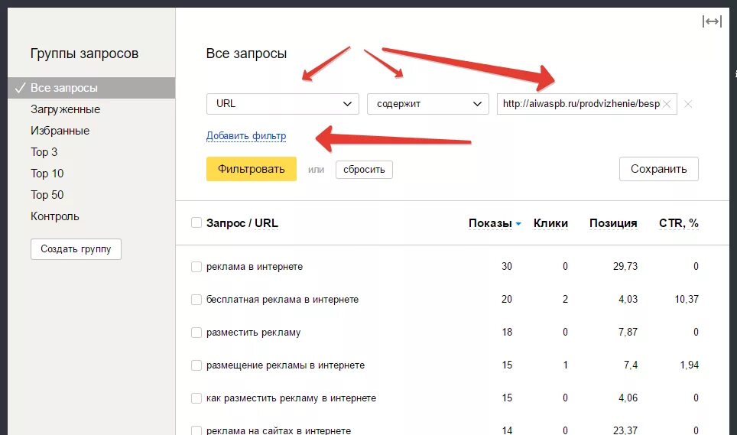The image size is (737, 435).
Task: Remove the filter row with the X
Action: tap(688, 104)
